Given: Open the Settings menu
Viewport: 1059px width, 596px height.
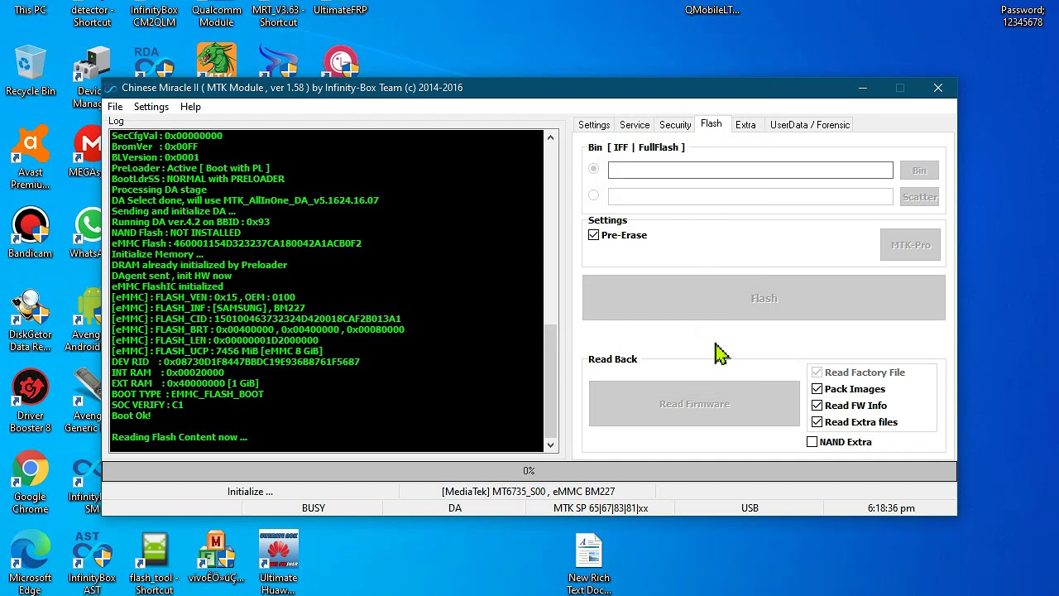Looking at the screenshot, I should click(151, 107).
